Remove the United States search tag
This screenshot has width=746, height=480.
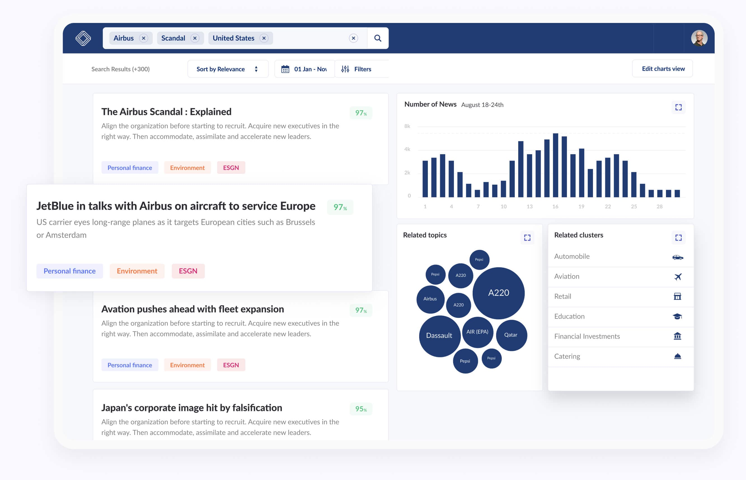[x=264, y=38]
